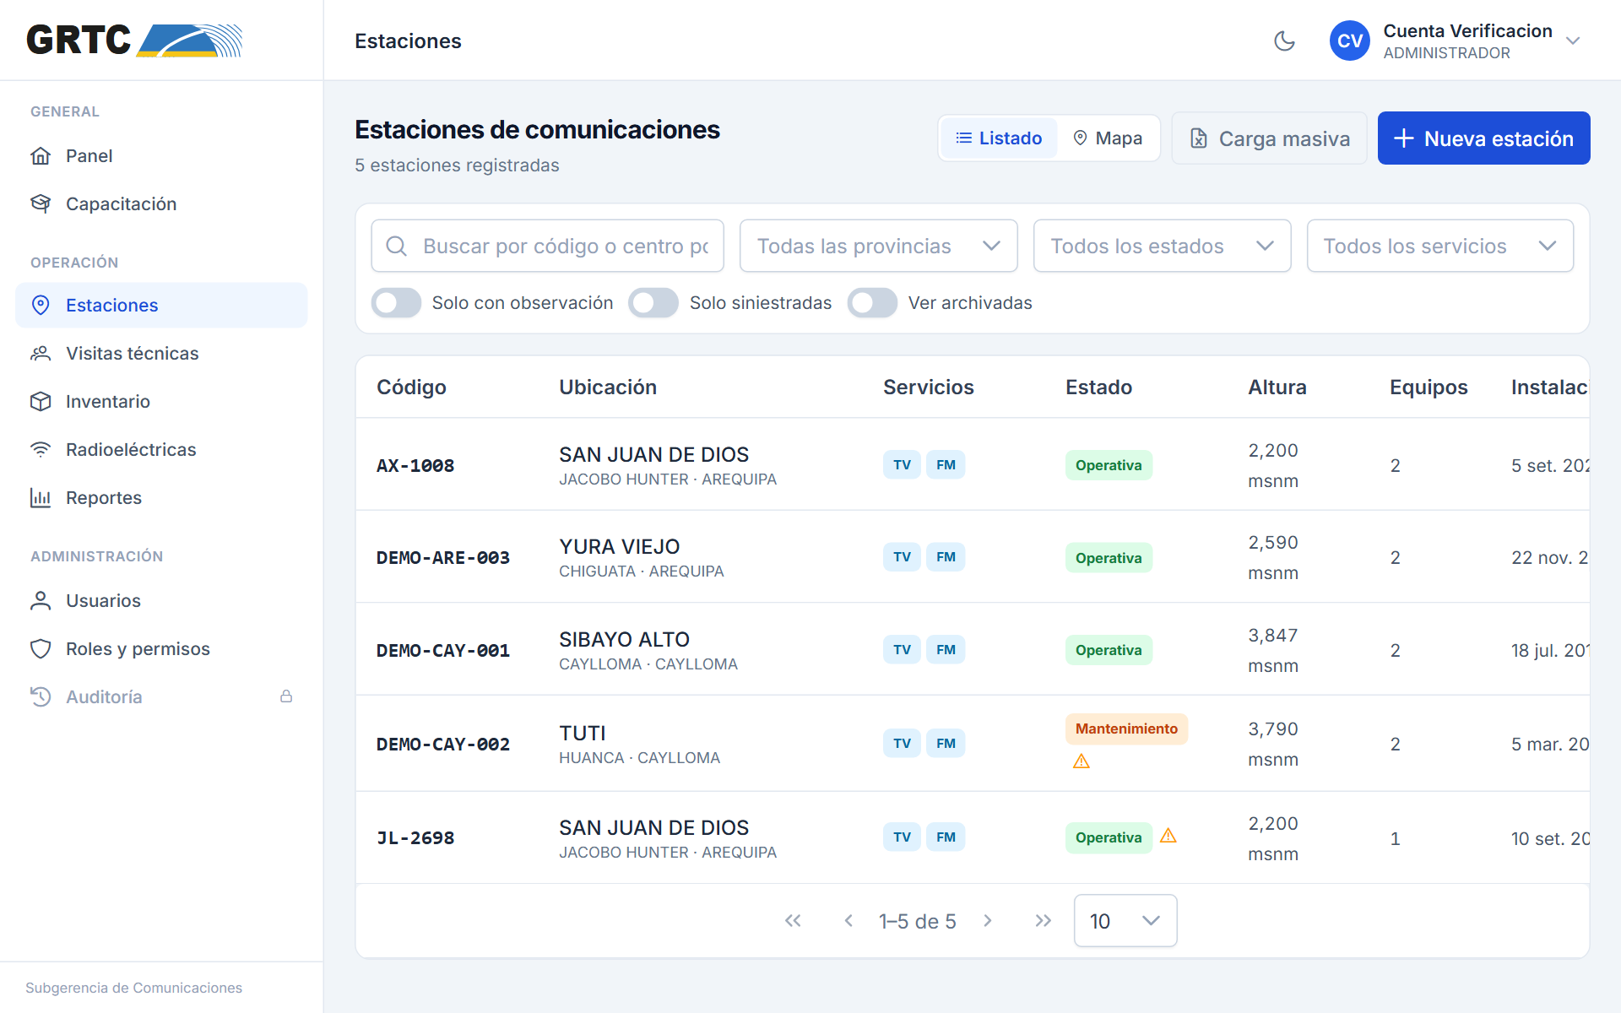Click TV badge in AX-1008 row
Image resolution: width=1621 pixels, height=1013 pixels.
pos(902,465)
